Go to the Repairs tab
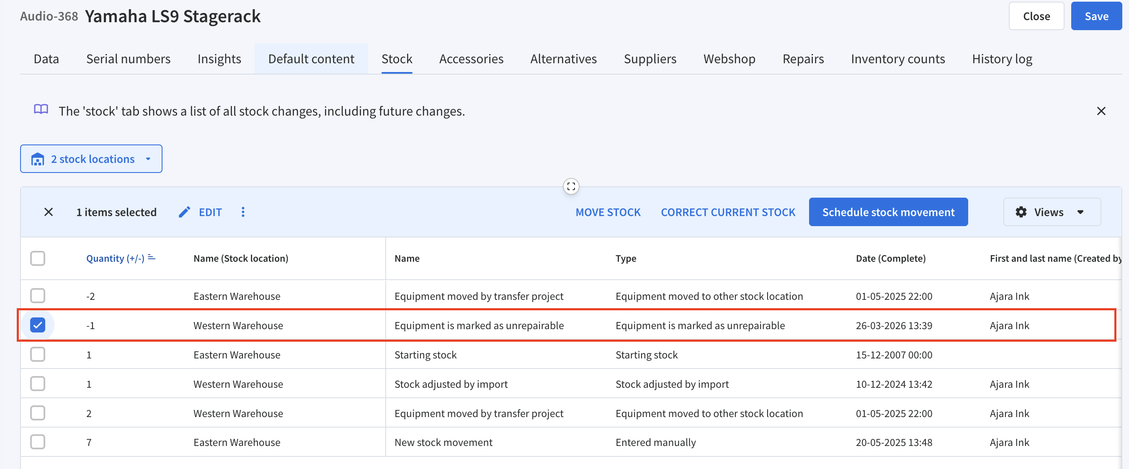 [x=803, y=59]
